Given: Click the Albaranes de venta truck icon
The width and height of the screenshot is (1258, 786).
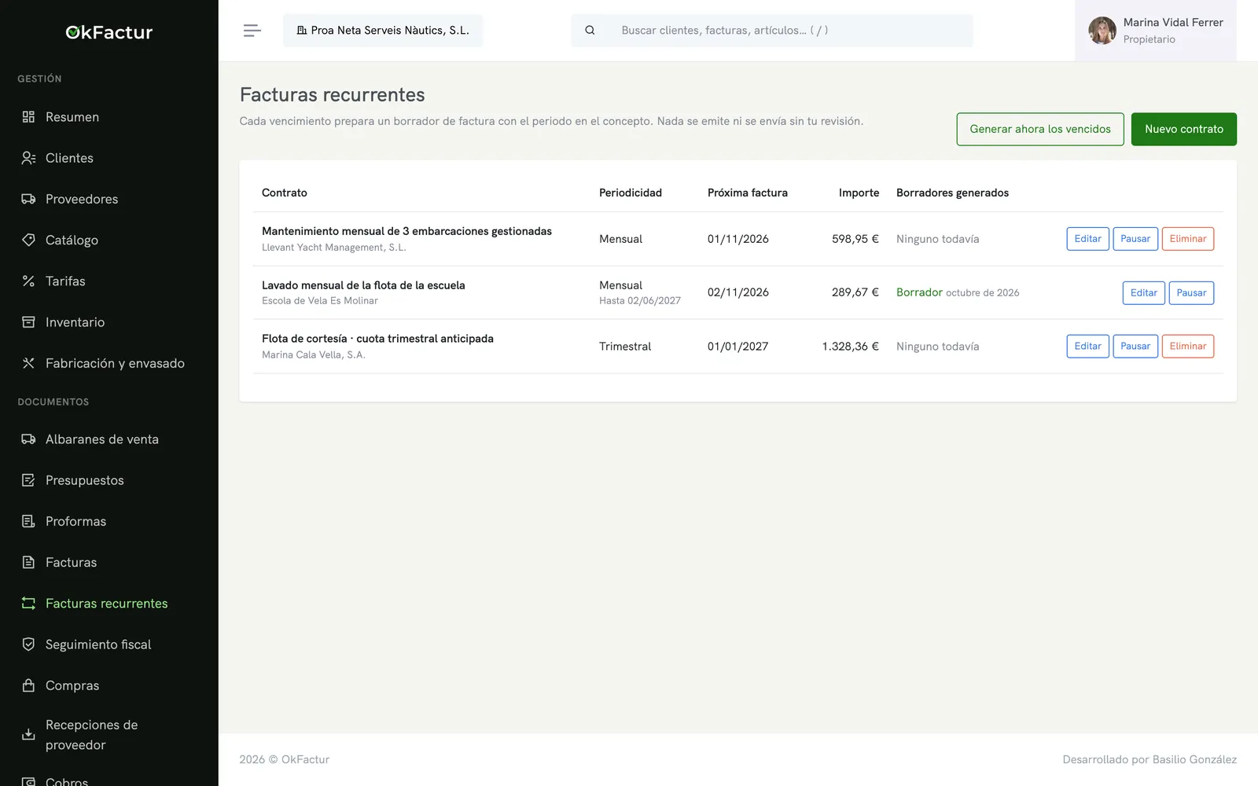Looking at the screenshot, I should pyautogui.click(x=28, y=439).
